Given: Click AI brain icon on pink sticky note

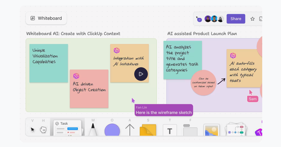Looking at the screenshot, I should [x=76, y=76].
